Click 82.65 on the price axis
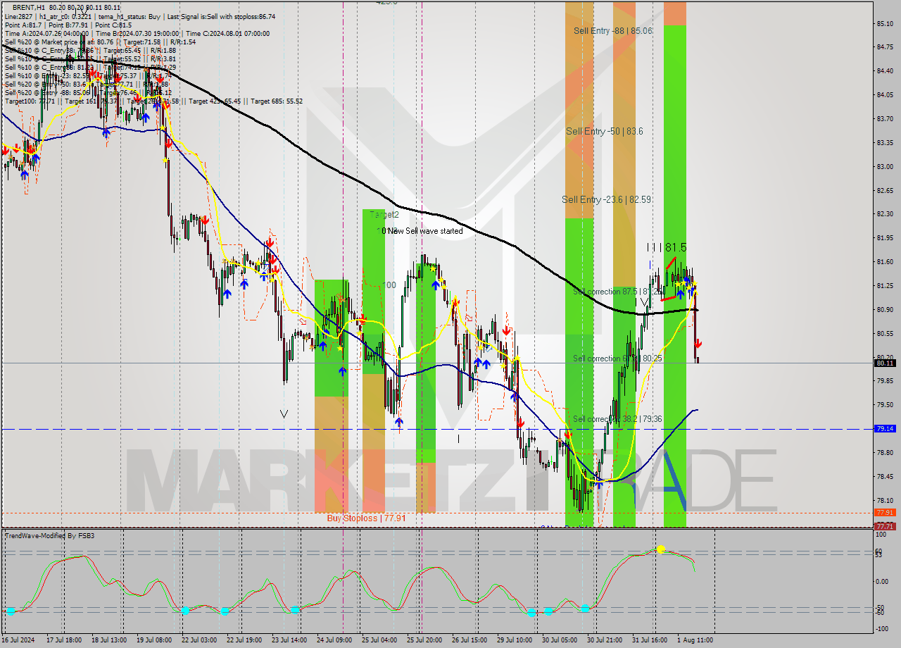Image resolution: width=901 pixels, height=648 pixels. point(885,190)
